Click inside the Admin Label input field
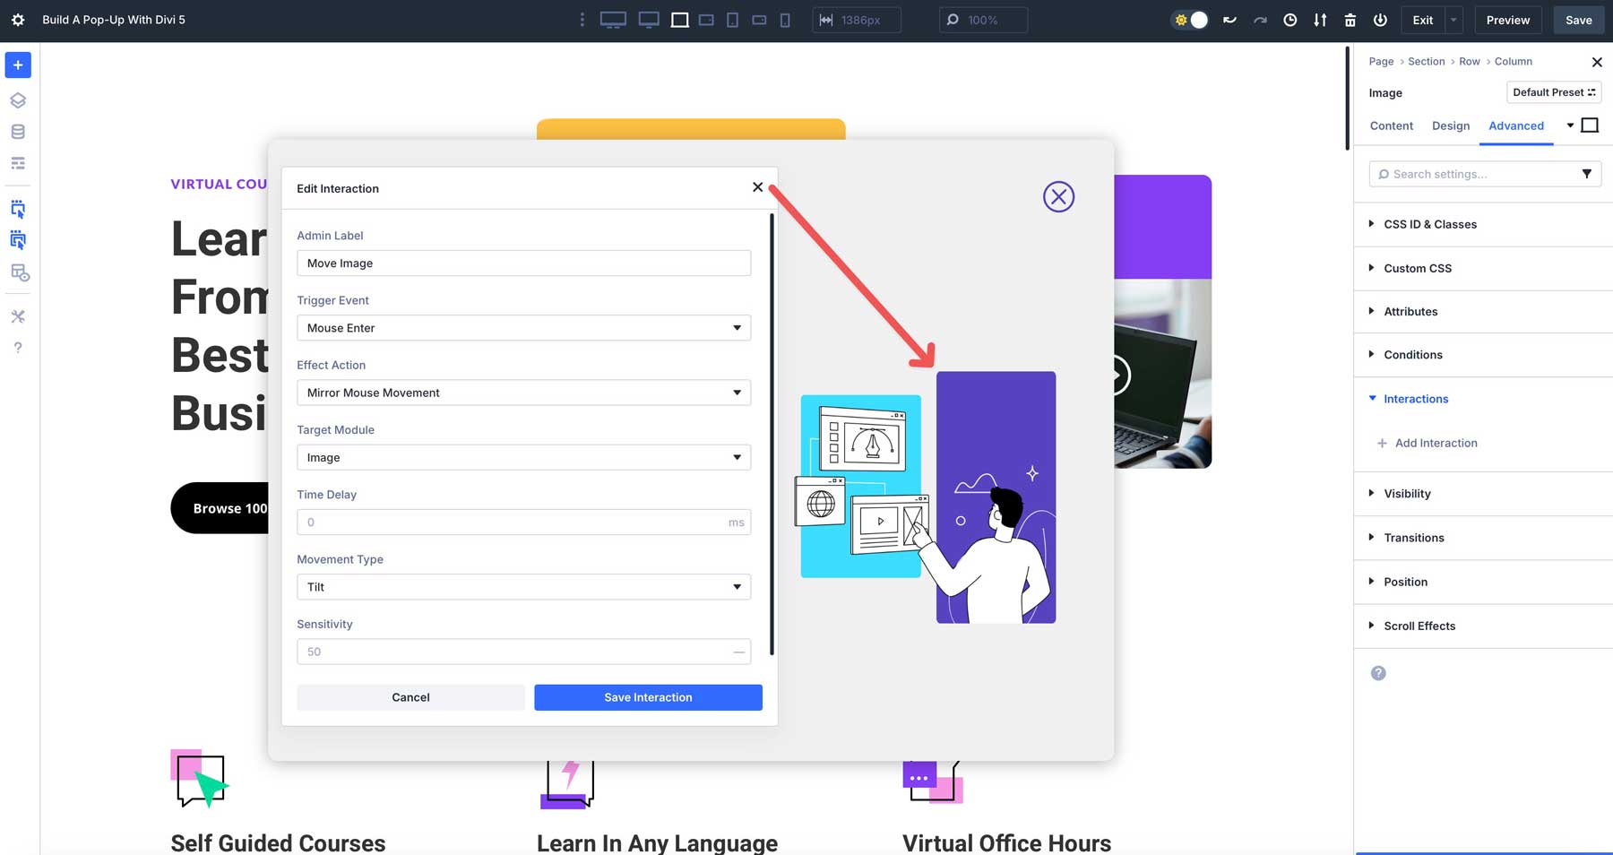Screen dimensions: 1613x855 (x=523, y=263)
